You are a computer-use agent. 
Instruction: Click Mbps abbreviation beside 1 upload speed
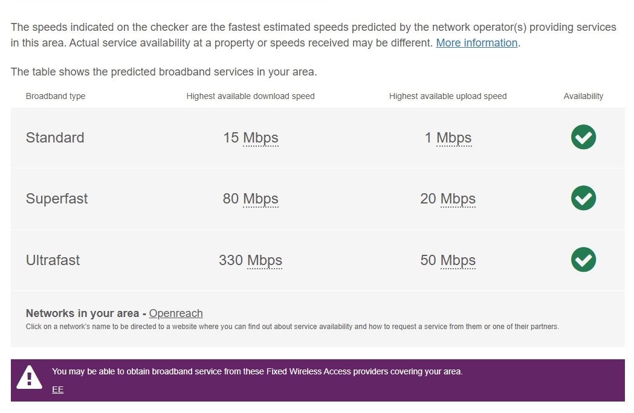pyautogui.click(x=454, y=138)
